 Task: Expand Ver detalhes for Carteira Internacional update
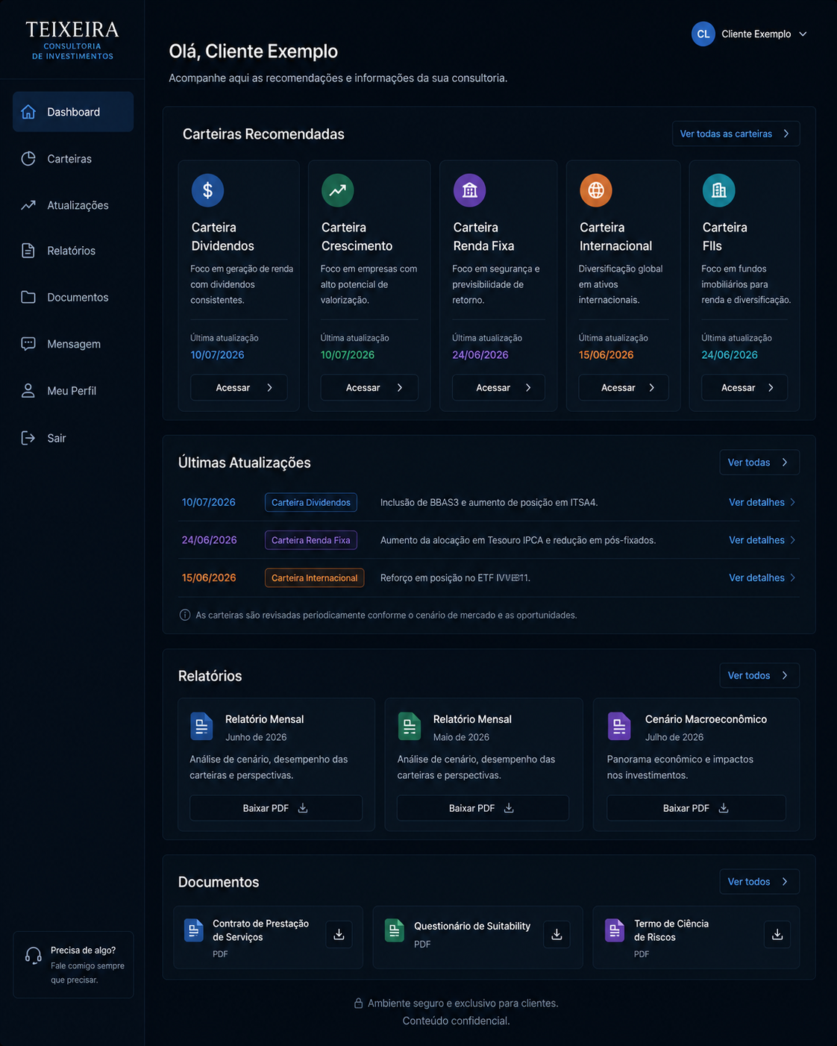[x=762, y=577]
